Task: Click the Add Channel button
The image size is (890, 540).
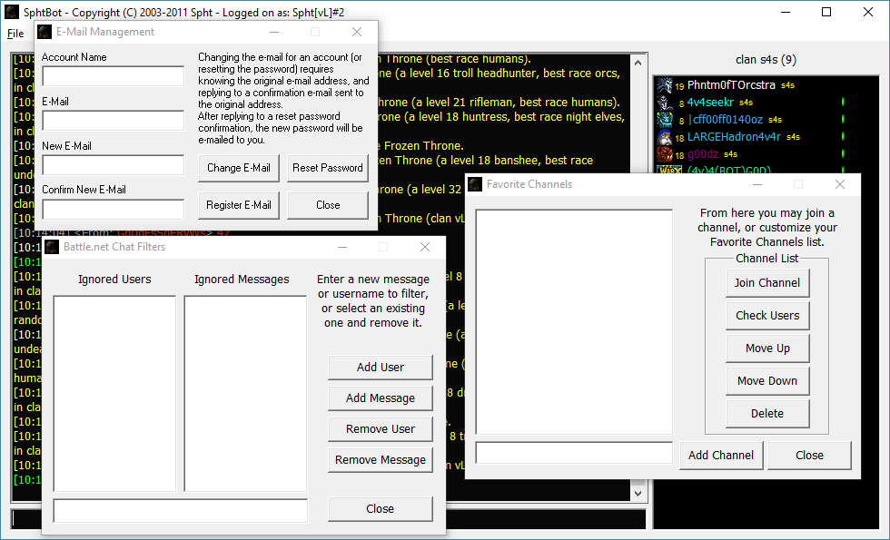Action: (721, 456)
